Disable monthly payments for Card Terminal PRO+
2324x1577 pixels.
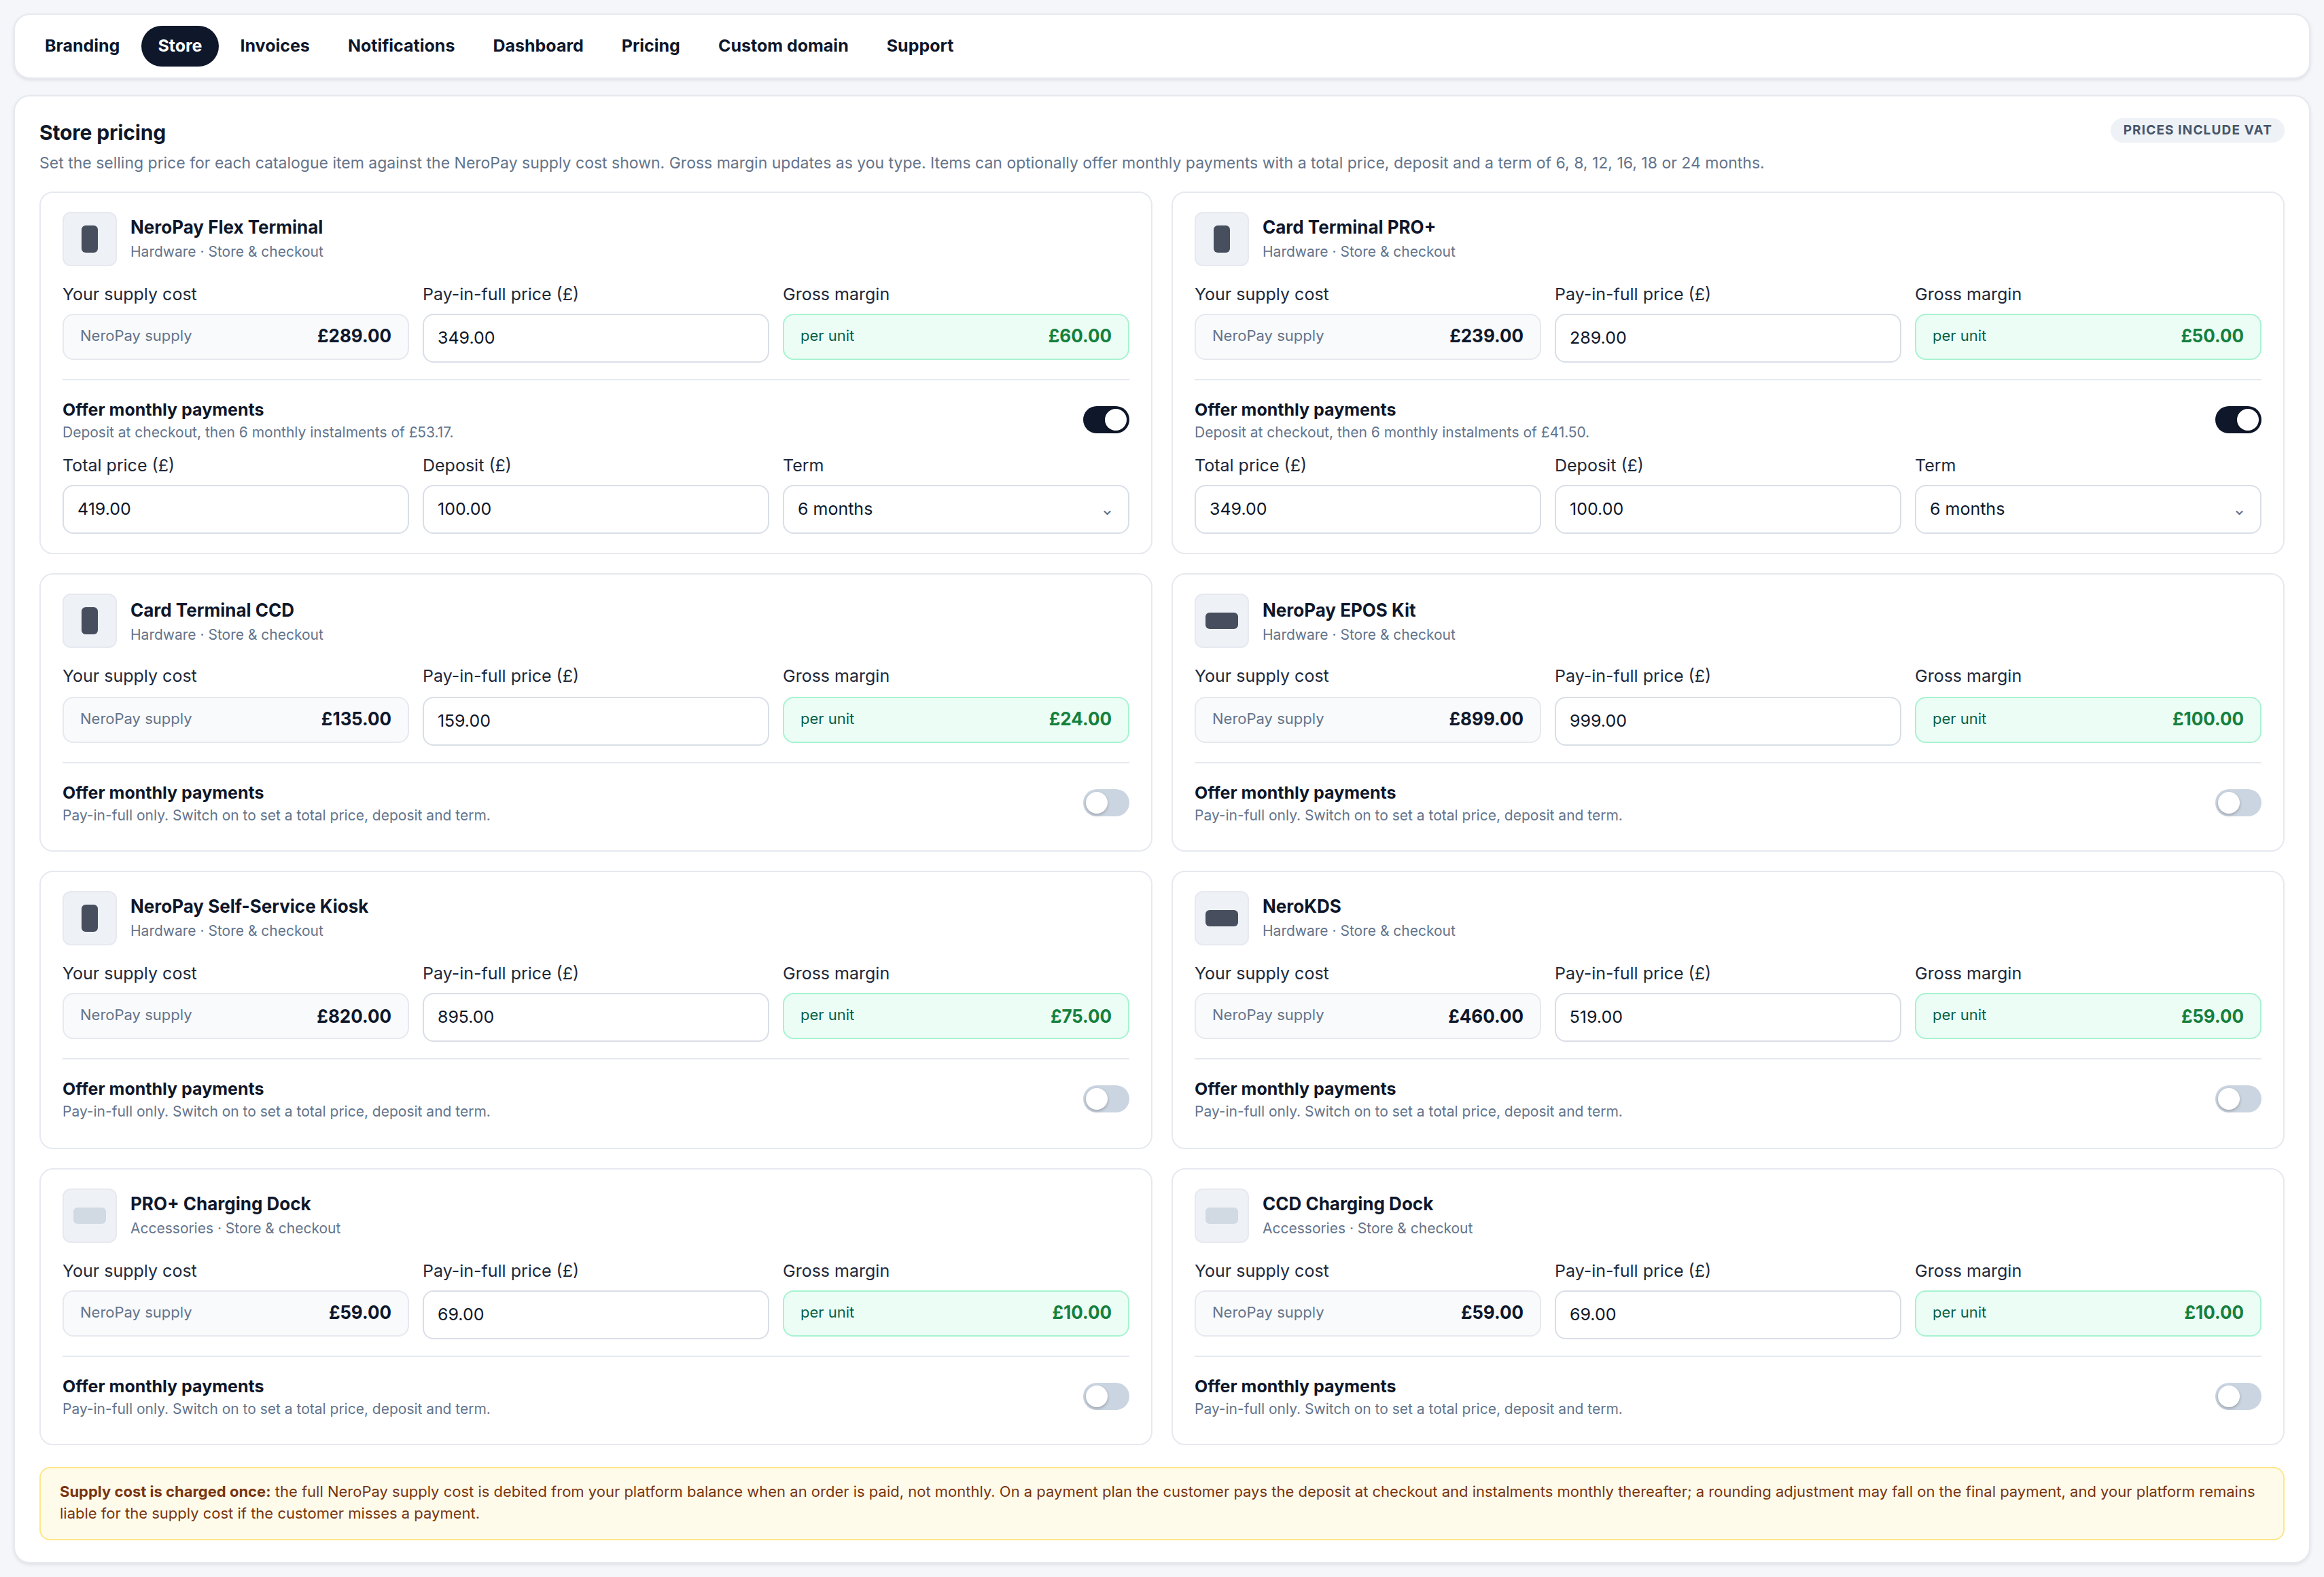coord(2237,420)
